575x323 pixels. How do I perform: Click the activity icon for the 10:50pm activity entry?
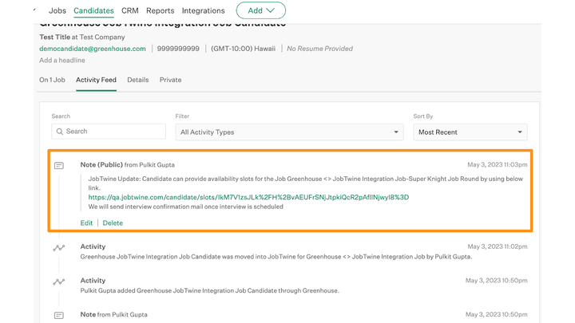[58, 282]
